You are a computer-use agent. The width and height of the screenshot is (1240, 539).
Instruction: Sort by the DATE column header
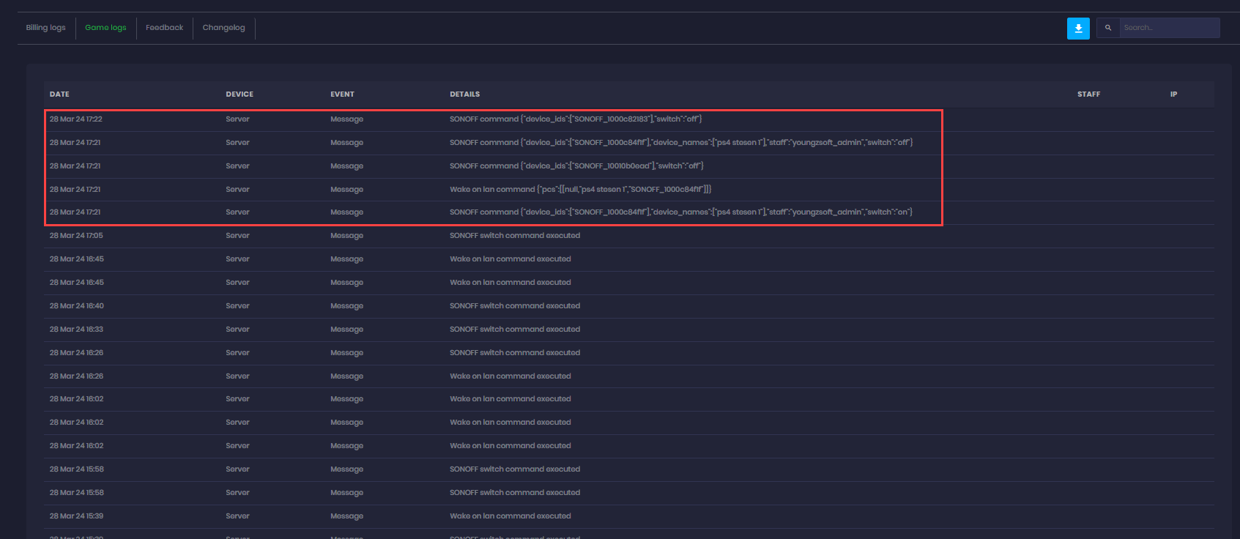[x=59, y=94]
